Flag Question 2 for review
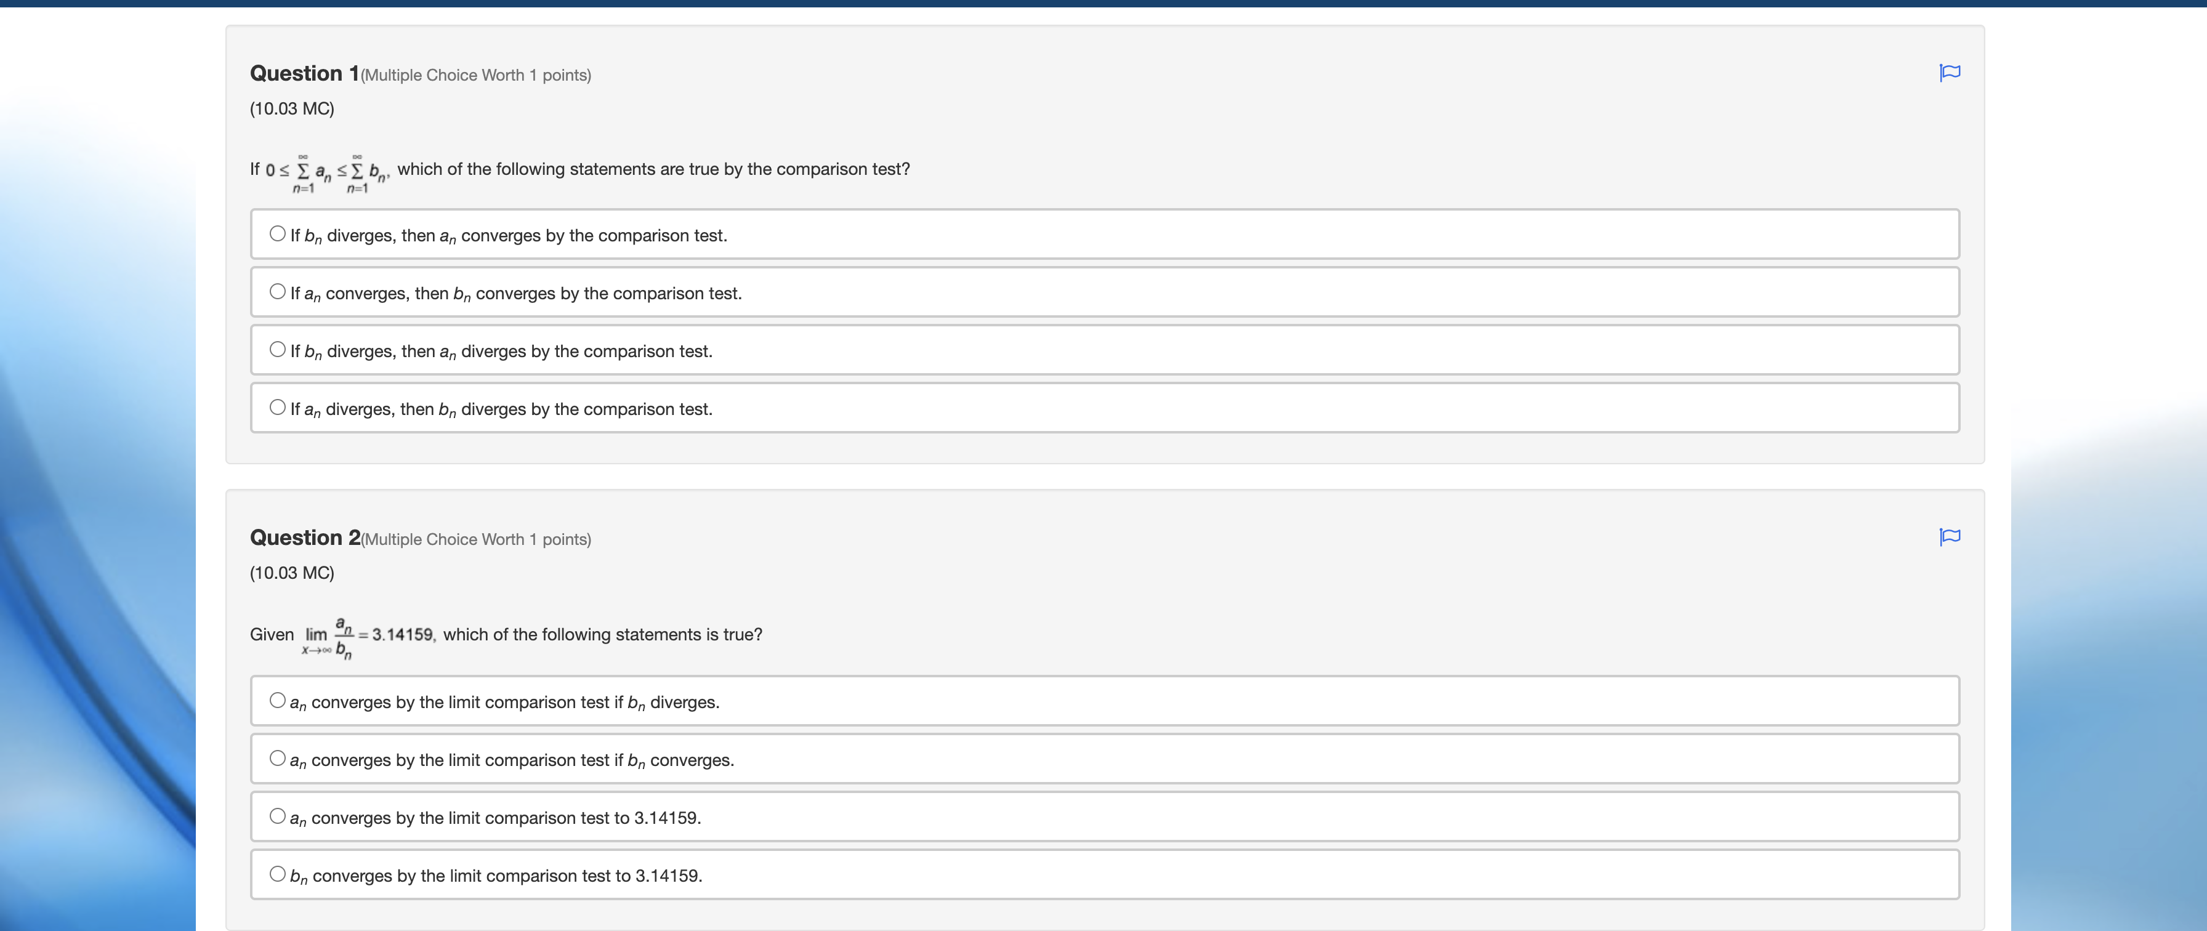 click(1949, 537)
